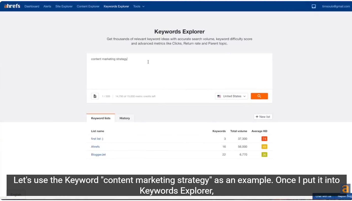This screenshot has width=352, height=201.
Task: Click total volume 37,300
Action: [x=242, y=139]
